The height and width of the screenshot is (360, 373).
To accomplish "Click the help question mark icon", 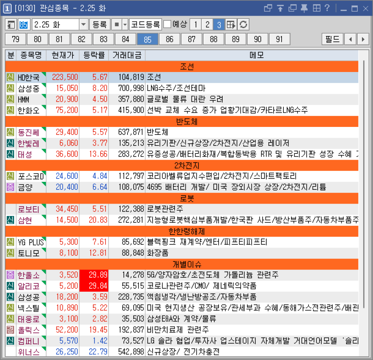I will coord(327,8).
